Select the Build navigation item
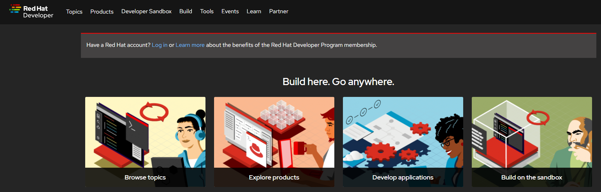The image size is (601, 192). 186,11
